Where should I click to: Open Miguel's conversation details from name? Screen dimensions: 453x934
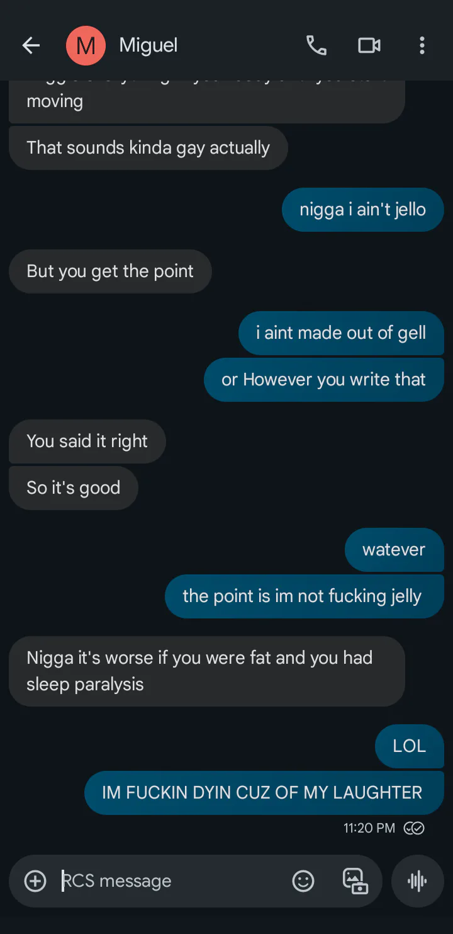point(148,45)
